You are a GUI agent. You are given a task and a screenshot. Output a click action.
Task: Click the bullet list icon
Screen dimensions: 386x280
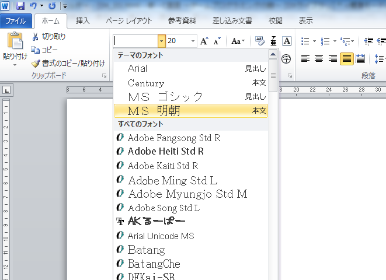click(305, 41)
